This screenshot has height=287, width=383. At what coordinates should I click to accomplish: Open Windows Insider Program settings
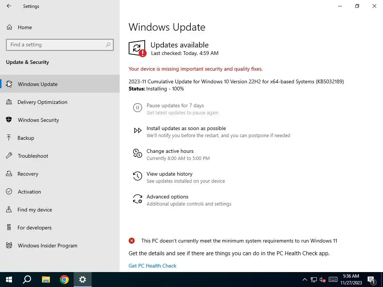pos(60,246)
